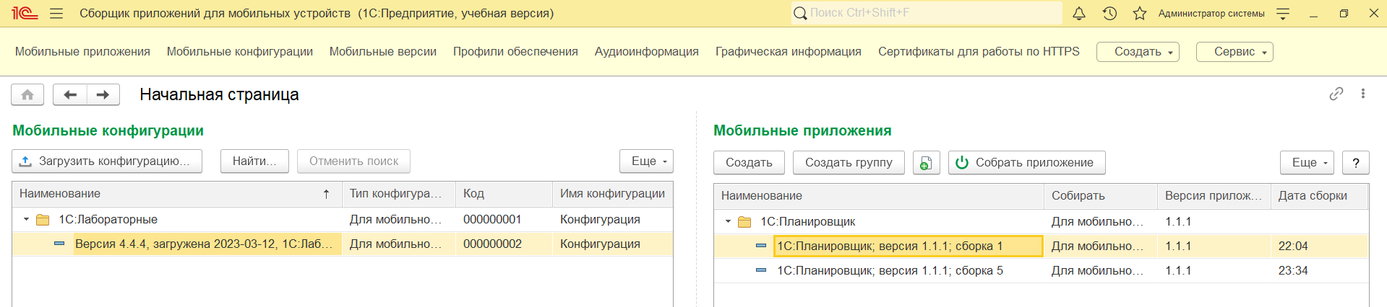Click Собирать column header
The height and width of the screenshot is (307, 1387).
pyautogui.click(x=1101, y=196)
